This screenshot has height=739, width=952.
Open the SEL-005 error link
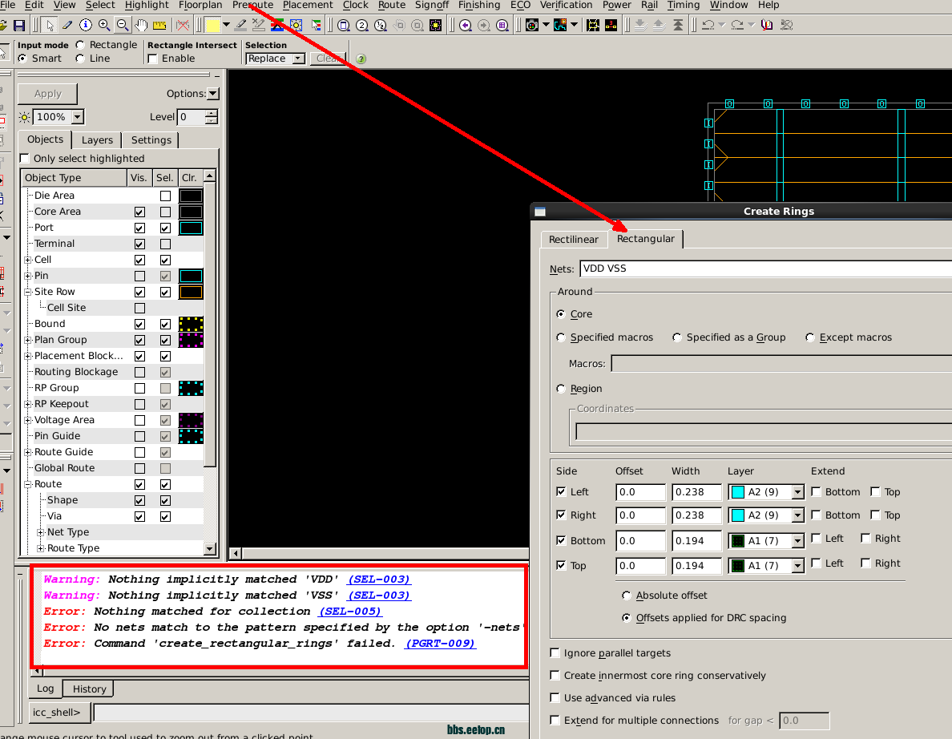click(x=350, y=612)
